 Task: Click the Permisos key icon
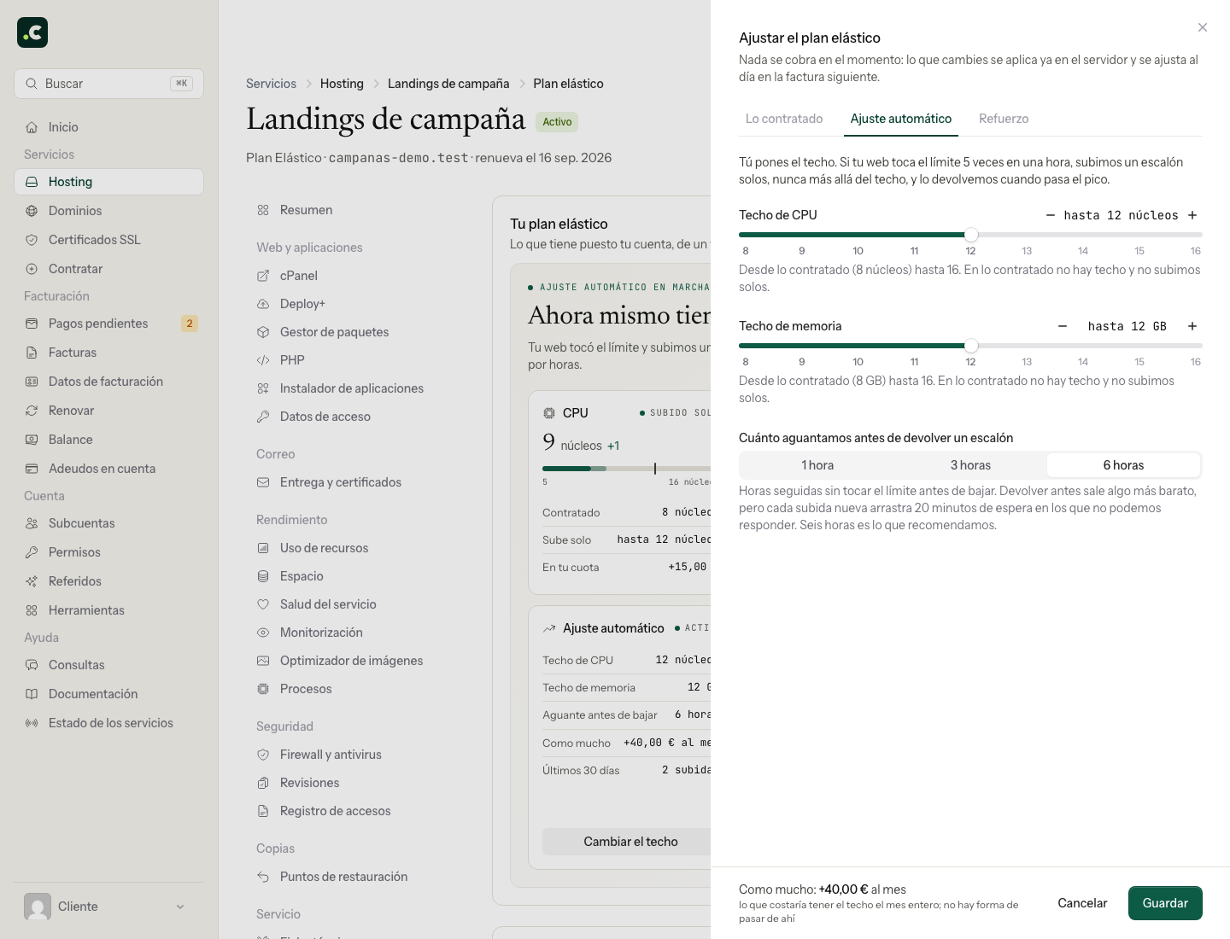32,552
